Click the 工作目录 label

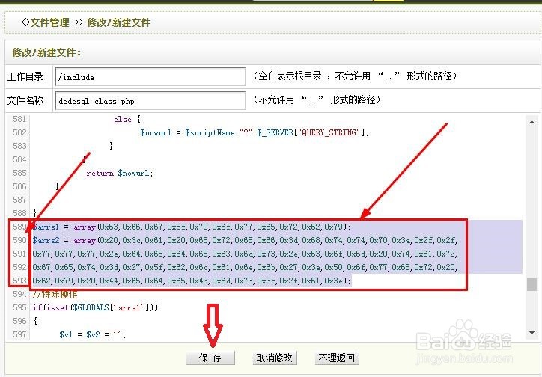coord(25,76)
